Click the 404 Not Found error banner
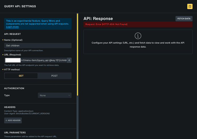 138,24
